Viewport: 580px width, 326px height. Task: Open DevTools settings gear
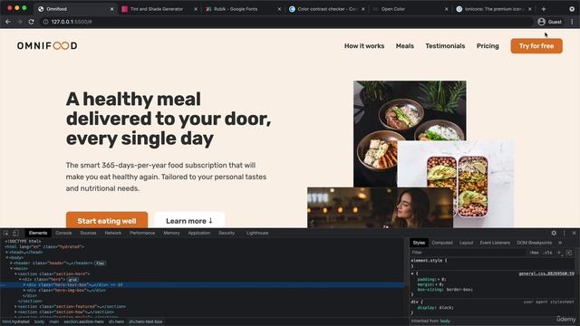click(554, 233)
